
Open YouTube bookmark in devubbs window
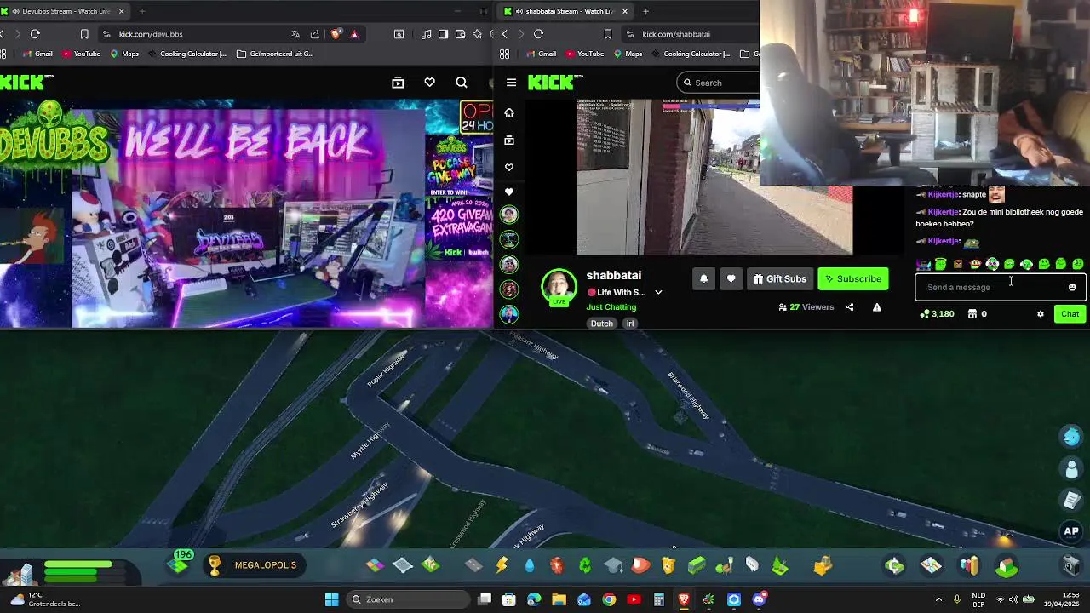coord(82,54)
